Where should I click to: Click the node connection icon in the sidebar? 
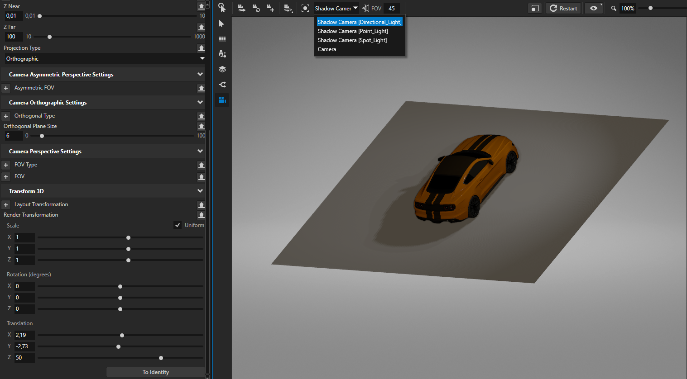222,84
